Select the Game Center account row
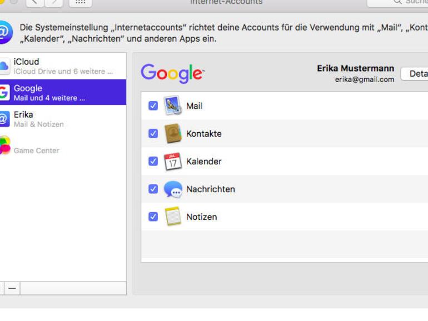Screen dimensions: 428x321 [x=63, y=146]
